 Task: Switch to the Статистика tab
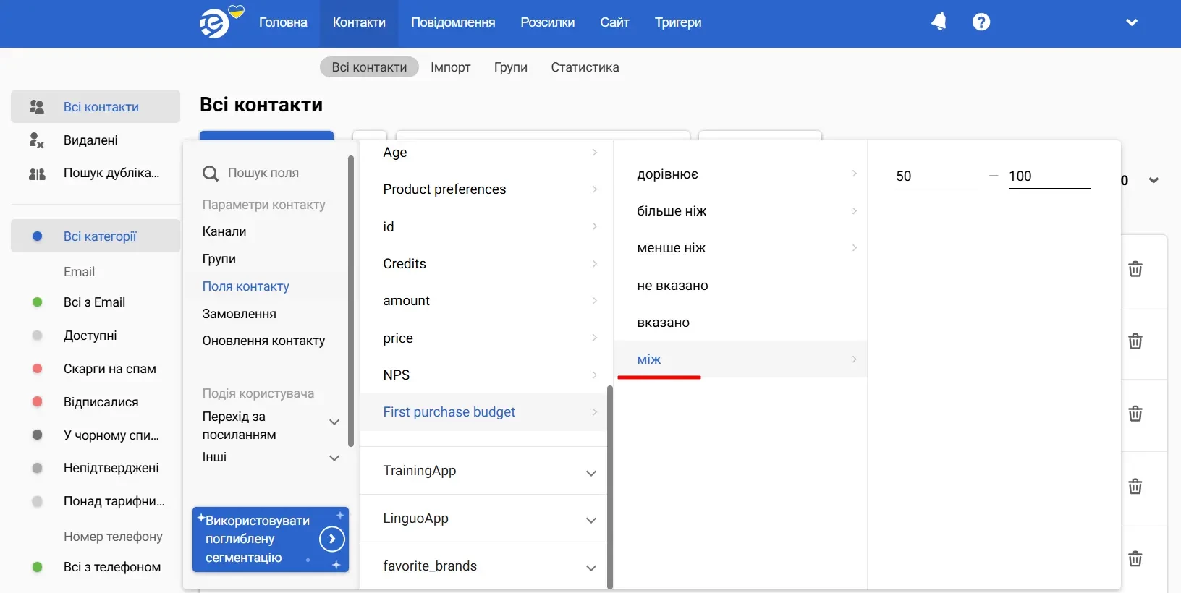coord(585,67)
